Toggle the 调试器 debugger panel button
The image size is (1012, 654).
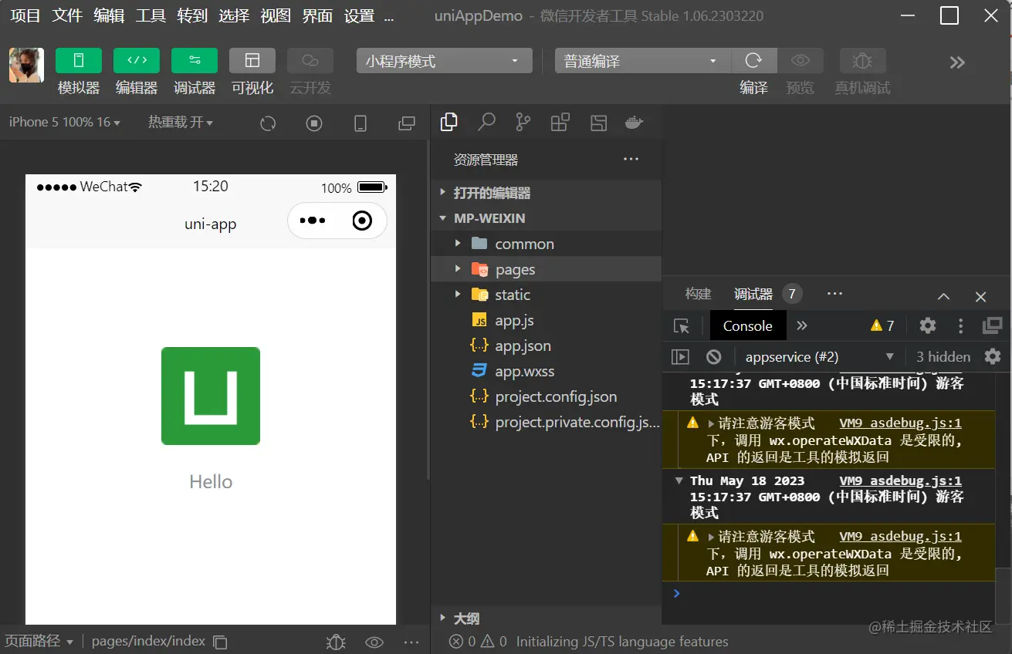coord(195,61)
